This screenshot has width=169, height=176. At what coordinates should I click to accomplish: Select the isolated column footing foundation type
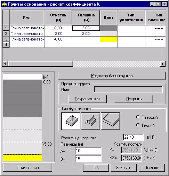click(71, 121)
